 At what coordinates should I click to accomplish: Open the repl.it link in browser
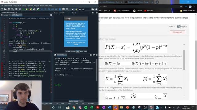pyautogui.click(x=182, y=27)
